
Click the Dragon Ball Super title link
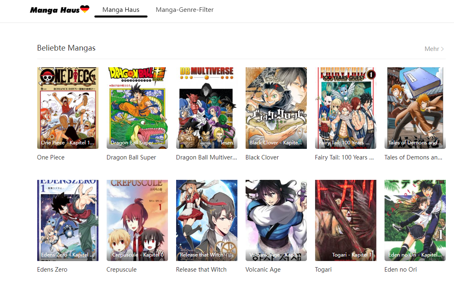131,157
